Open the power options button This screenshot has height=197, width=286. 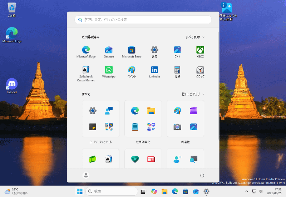pos(202,175)
